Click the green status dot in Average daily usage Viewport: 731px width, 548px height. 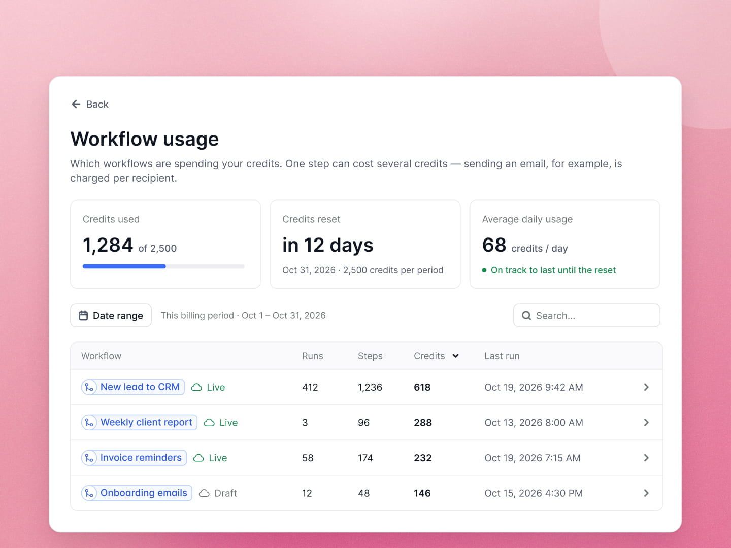coord(484,270)
